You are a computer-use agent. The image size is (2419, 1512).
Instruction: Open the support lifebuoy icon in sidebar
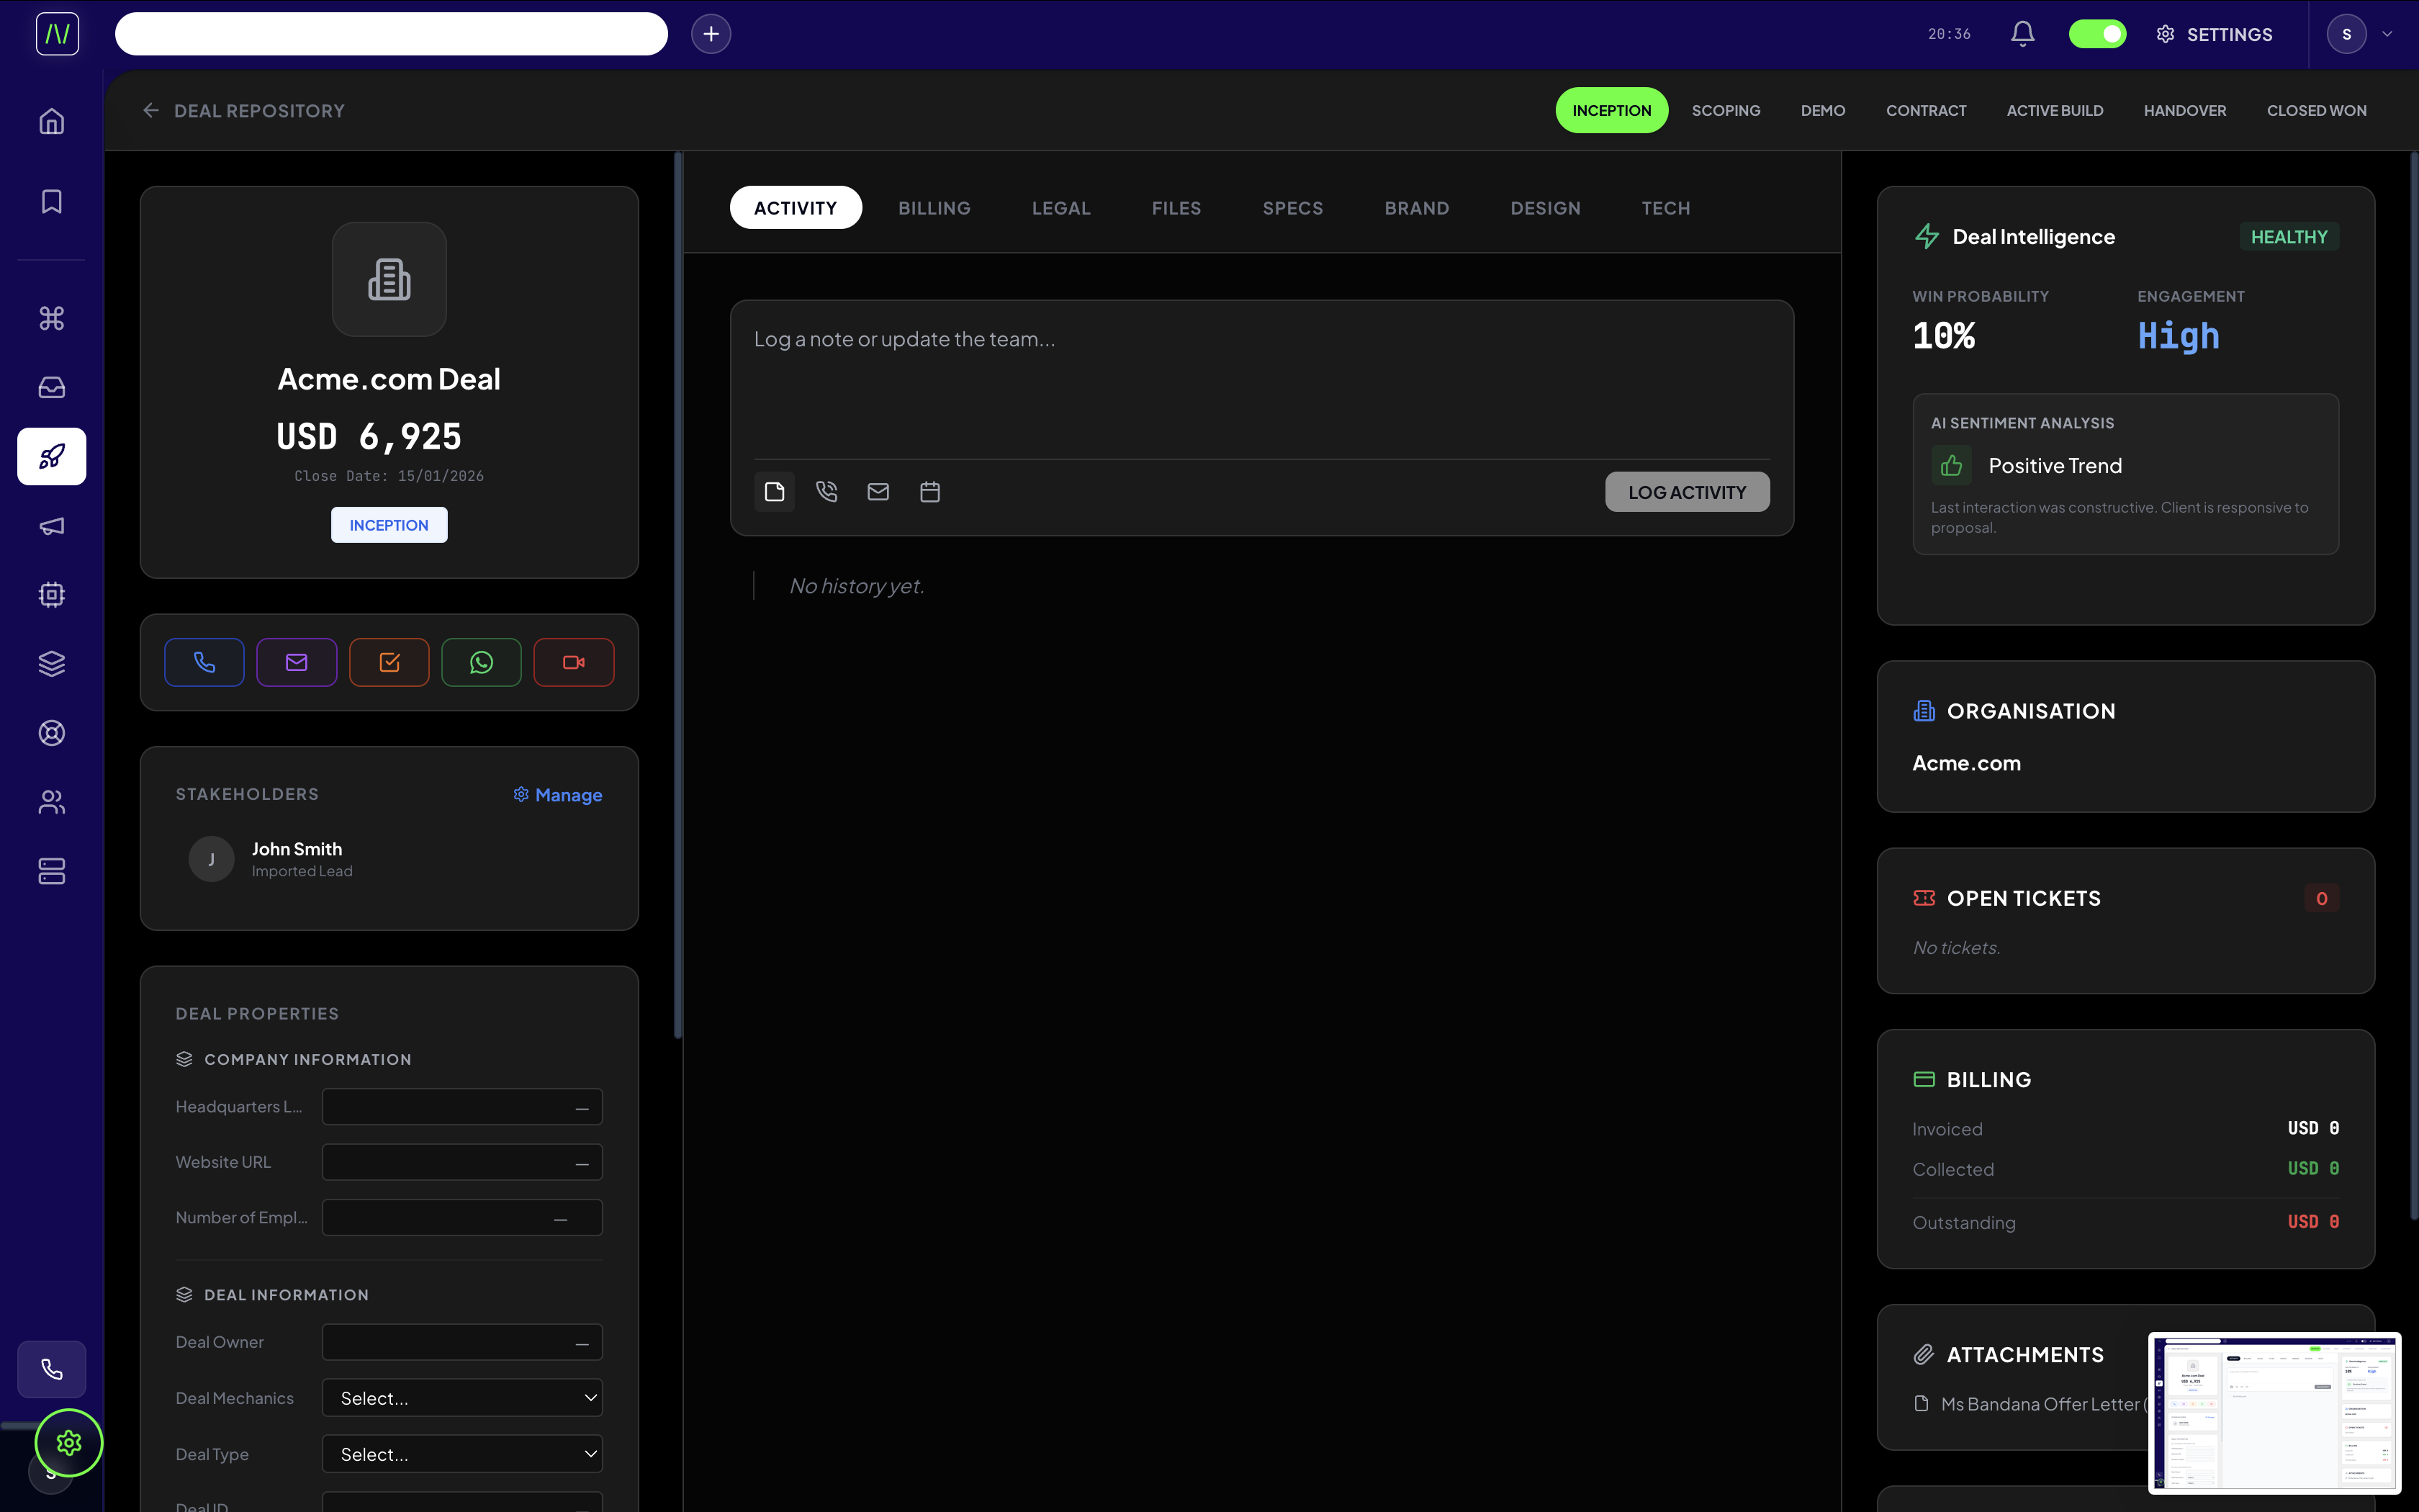(x=51, y=733)
